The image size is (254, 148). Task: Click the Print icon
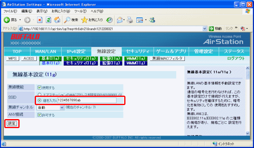(x=130, y=20)
